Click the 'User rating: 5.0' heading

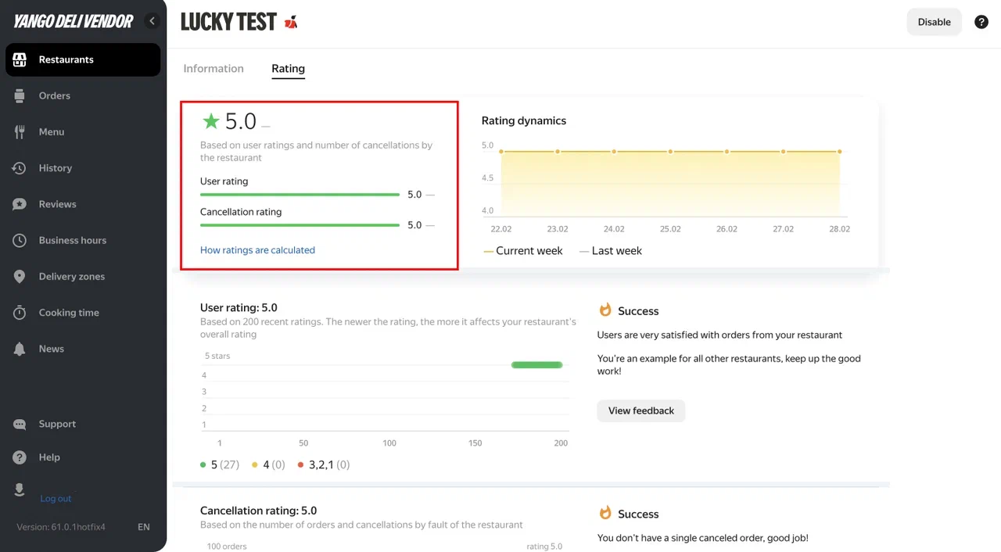239,308
